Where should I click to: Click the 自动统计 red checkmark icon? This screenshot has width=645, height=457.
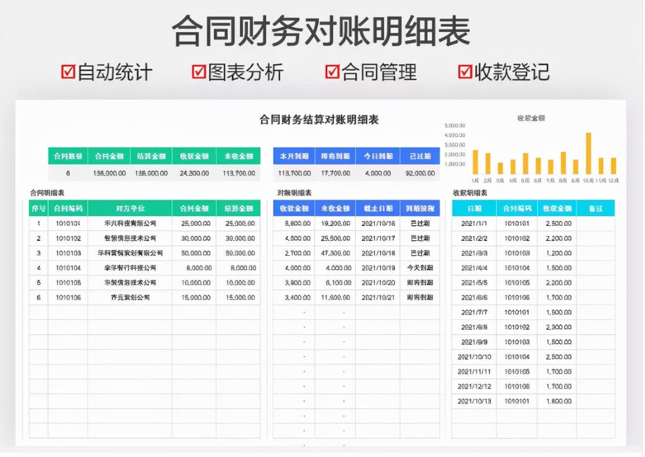tap(67, 71)
